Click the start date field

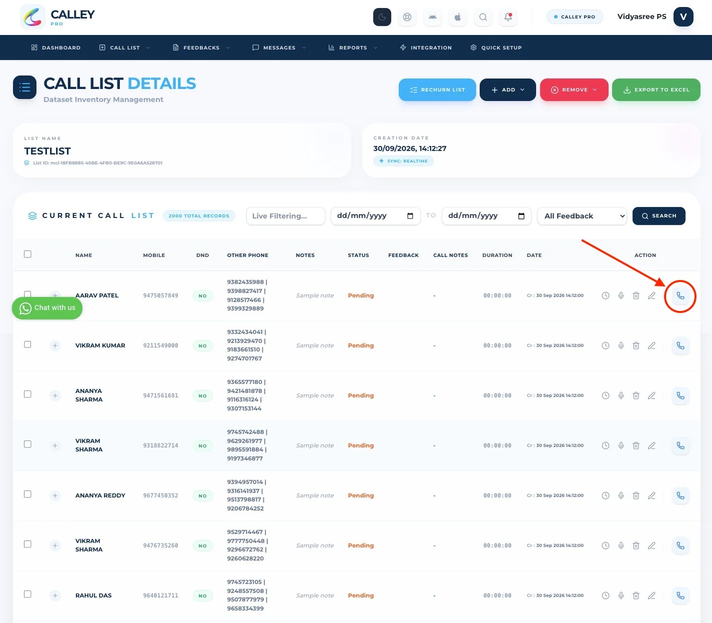pyautogui.click(x=376, y=216)
